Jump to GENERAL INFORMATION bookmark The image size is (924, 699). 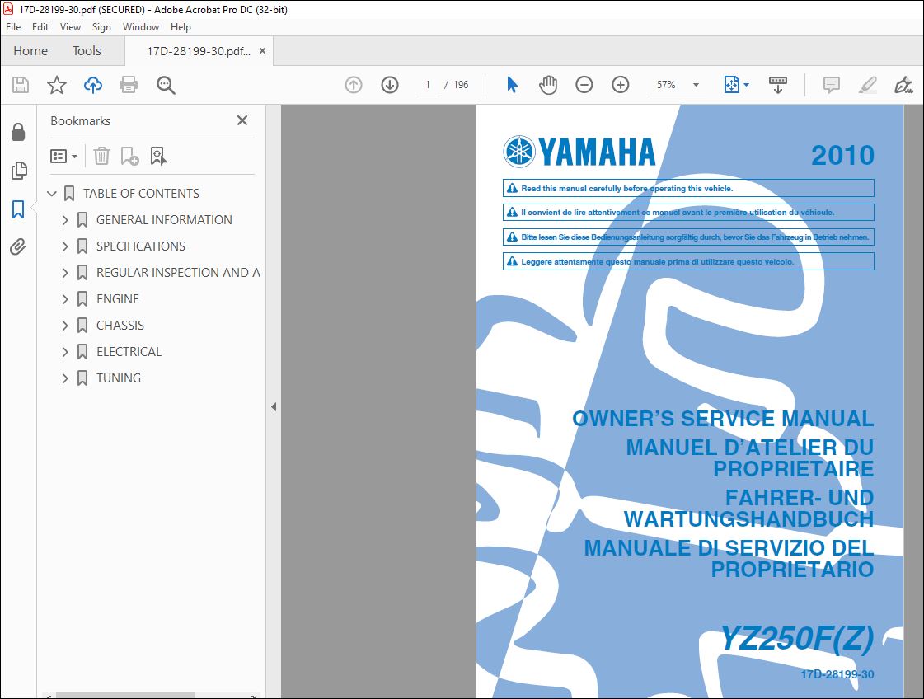(164, 220)
